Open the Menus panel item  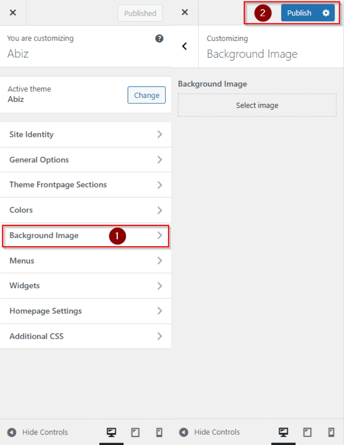(86, 261)
